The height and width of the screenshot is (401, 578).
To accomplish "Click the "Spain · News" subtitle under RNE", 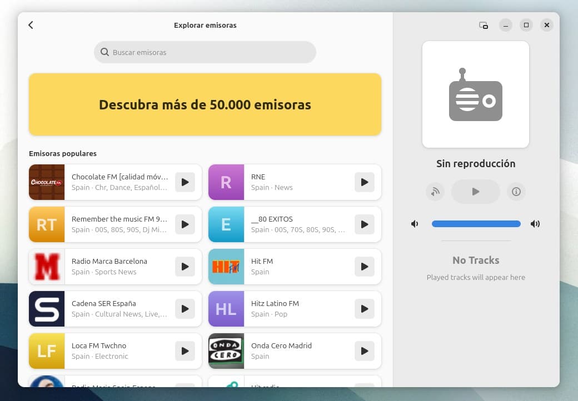I will pos(272,187).
